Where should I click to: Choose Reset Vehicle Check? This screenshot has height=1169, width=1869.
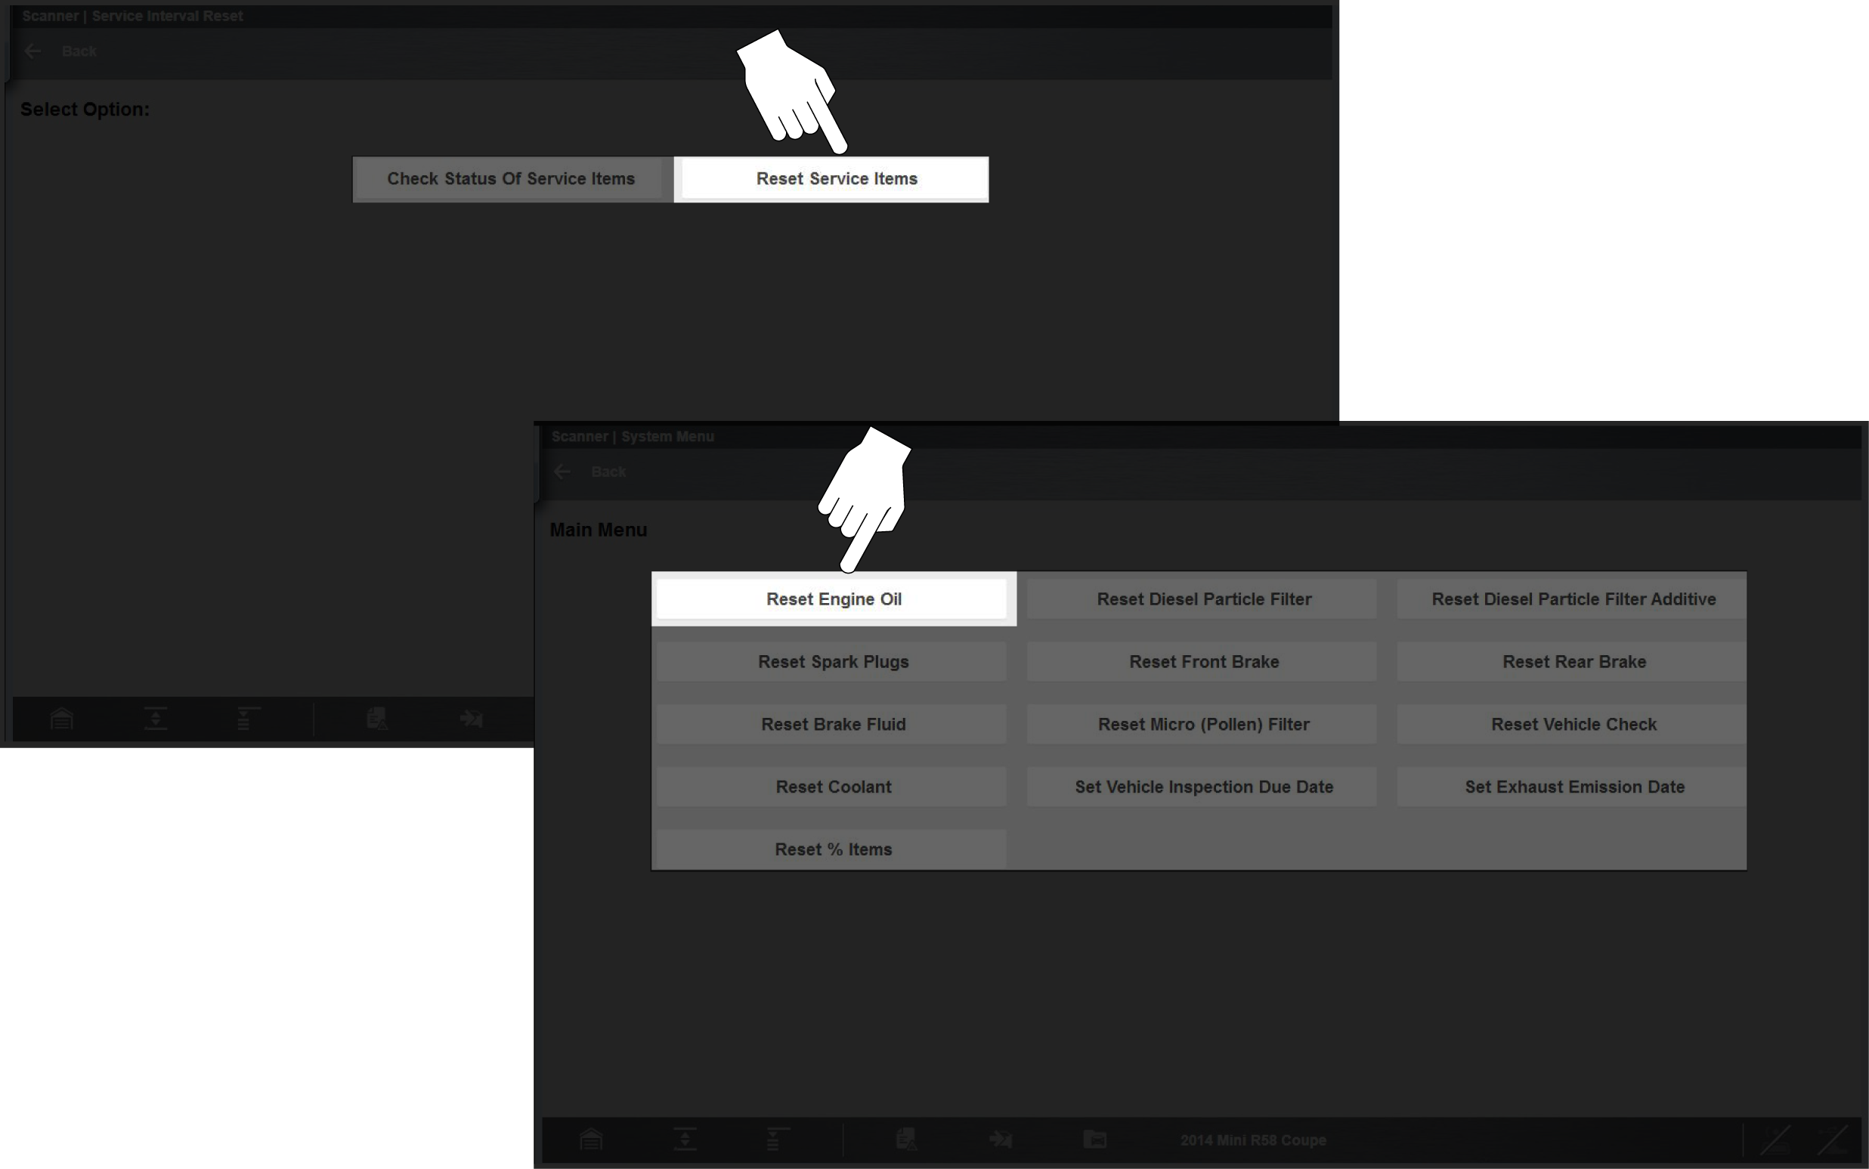point(1573,725)
